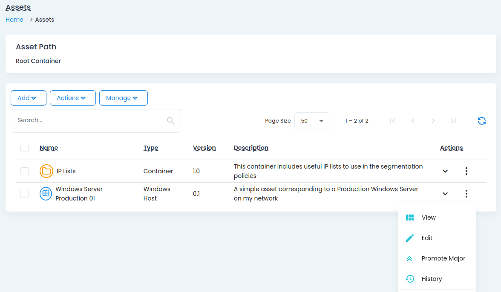501x292 pixels.
Task: Click the Windows Server host icon
Action: pyautogui.click(x=46, y=194)
